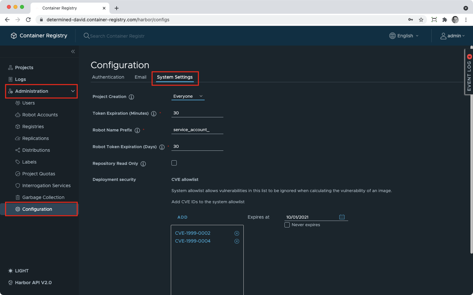Click the language globe icon
Viewport: 473px width, 295px height.
tap(393, 36)
